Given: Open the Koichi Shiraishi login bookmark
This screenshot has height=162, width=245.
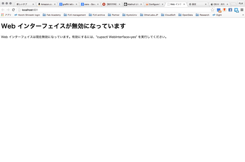Looking at the screenshot, I should click(27, 15).
